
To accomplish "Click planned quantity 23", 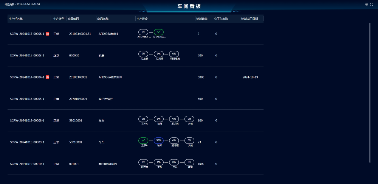I will [x=199, y=142].
